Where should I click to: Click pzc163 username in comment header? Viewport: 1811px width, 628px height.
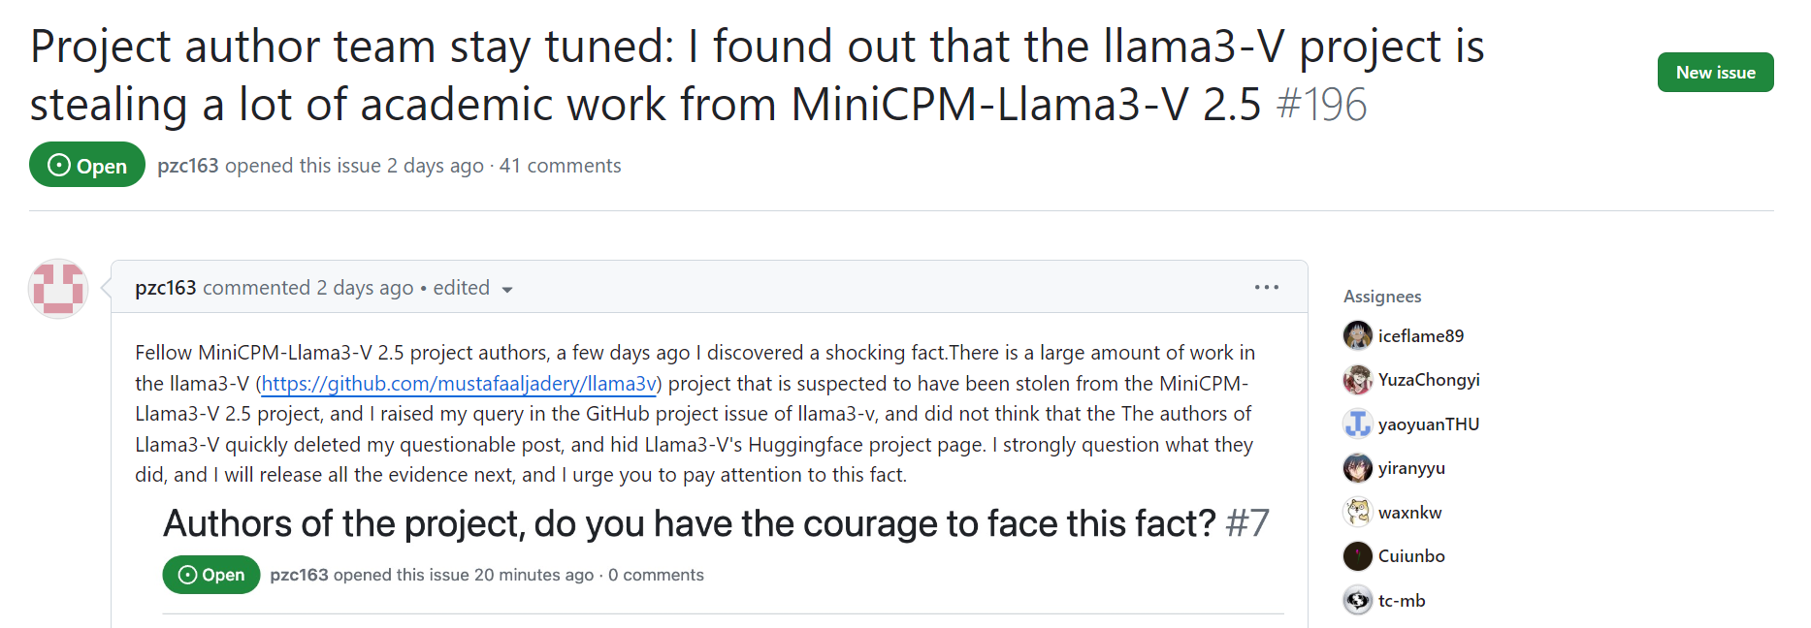pos(166,288)
